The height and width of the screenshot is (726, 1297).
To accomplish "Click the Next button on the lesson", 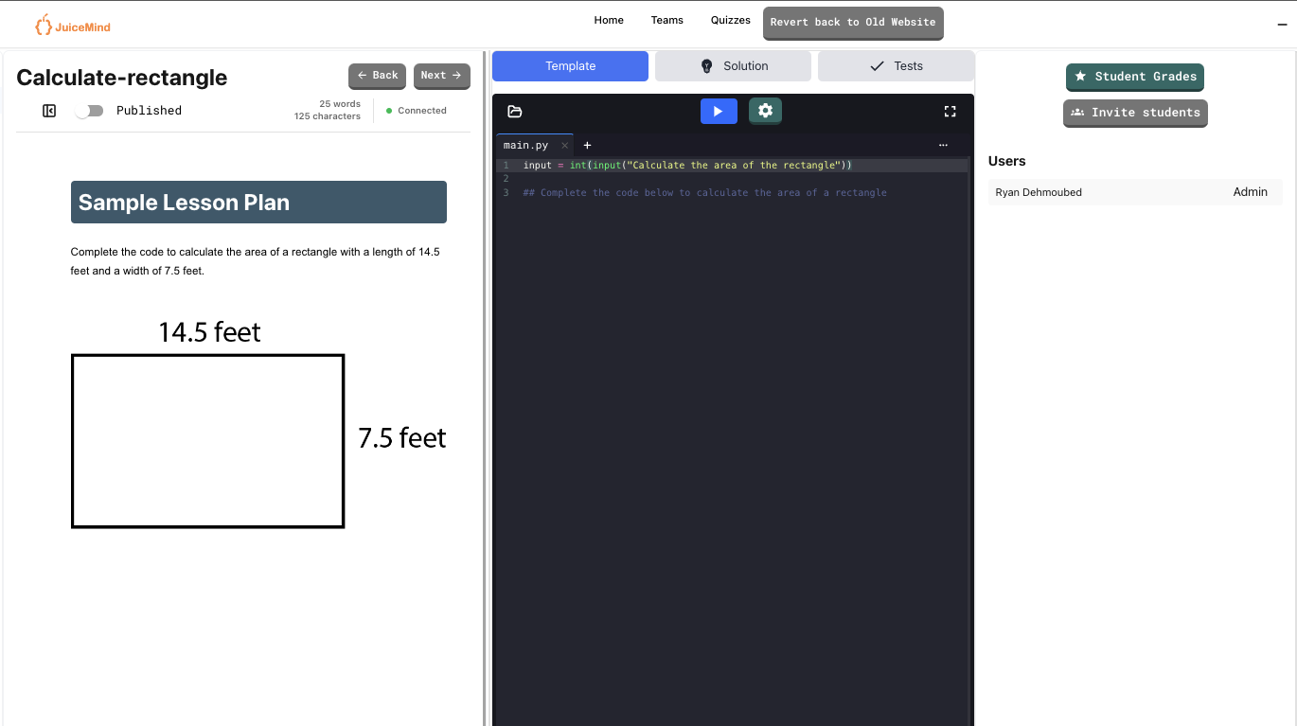I will 441,76.
